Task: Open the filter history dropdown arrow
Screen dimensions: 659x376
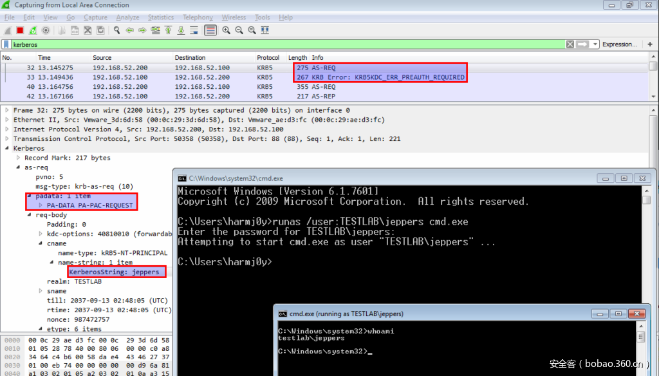Action: [595, 44]
